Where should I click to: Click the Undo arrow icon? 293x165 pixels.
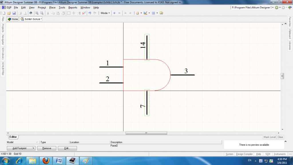(90, 13)
